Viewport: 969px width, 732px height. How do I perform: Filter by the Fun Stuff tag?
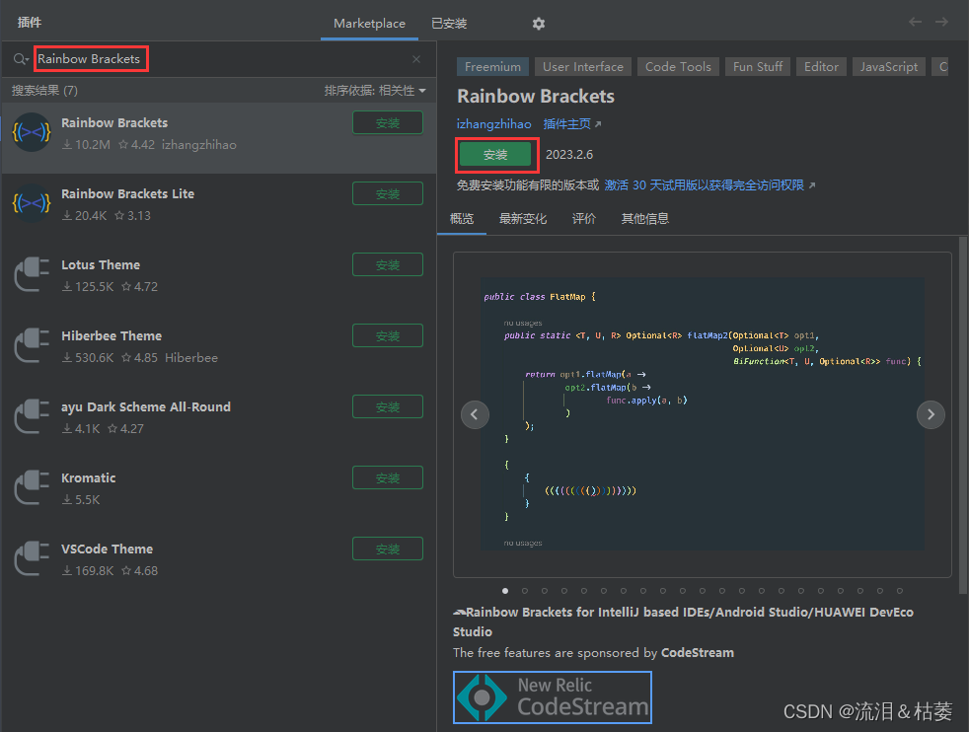[x=758, y=67]
